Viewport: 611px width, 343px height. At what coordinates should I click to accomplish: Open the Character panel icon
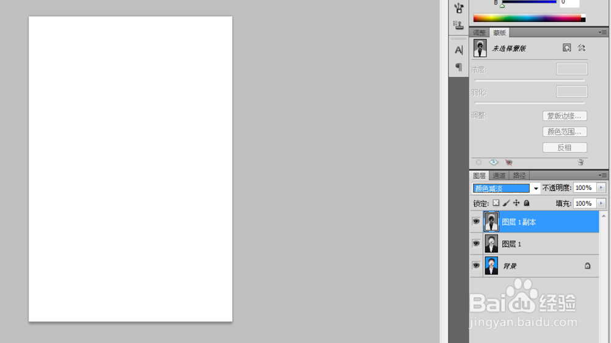pos(459,50)
